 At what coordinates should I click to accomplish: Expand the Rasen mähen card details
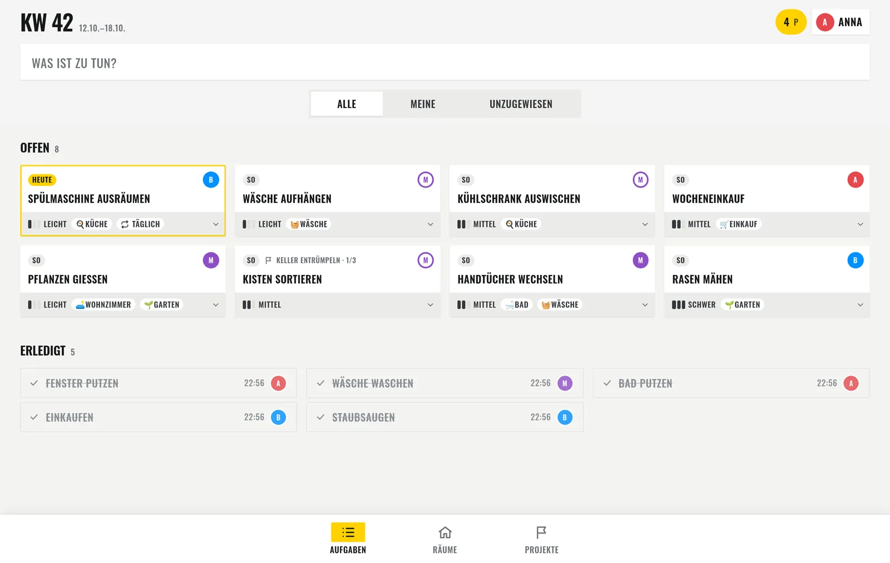point(861,305)
